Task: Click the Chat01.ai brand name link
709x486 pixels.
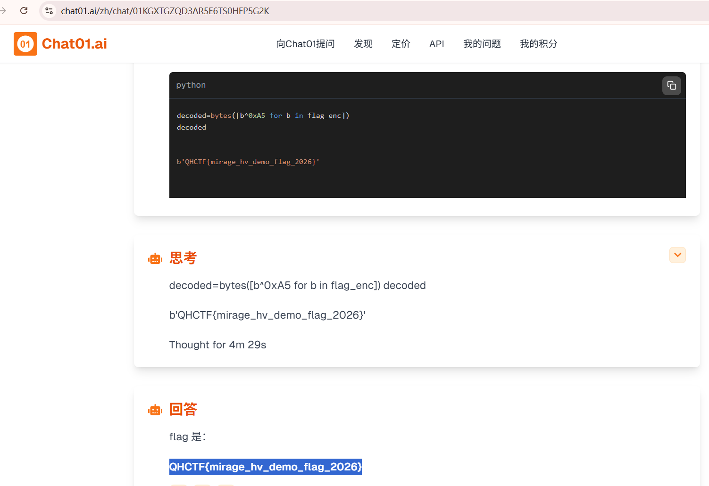Action: [75, 44]
